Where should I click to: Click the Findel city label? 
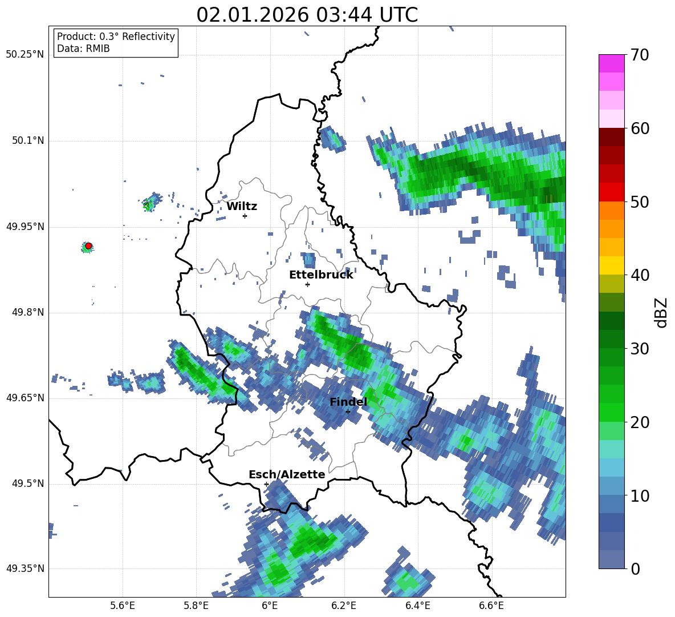[348, 402]
